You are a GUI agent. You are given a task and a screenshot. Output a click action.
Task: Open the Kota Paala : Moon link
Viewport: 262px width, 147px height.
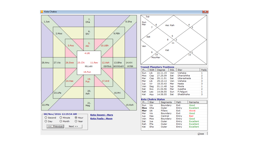[x=101, y=118]
